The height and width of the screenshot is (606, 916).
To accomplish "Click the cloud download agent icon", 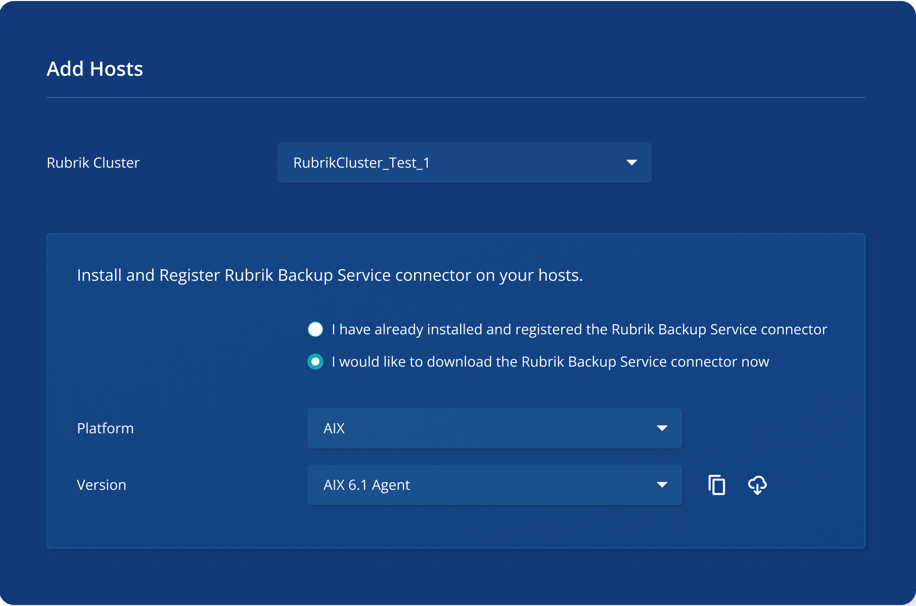I will point(757,485).
